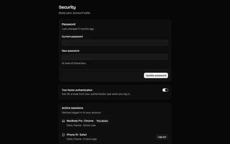The image size is (230, 144).
Task: Click the New password label
Action: 70,51
